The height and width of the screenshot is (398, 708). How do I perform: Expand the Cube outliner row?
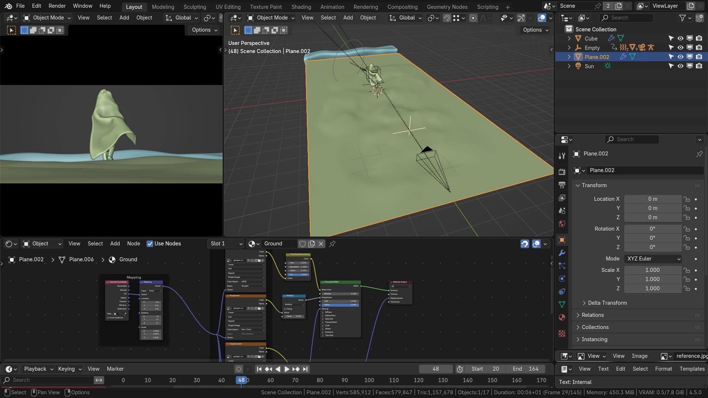tap(569, 38)
